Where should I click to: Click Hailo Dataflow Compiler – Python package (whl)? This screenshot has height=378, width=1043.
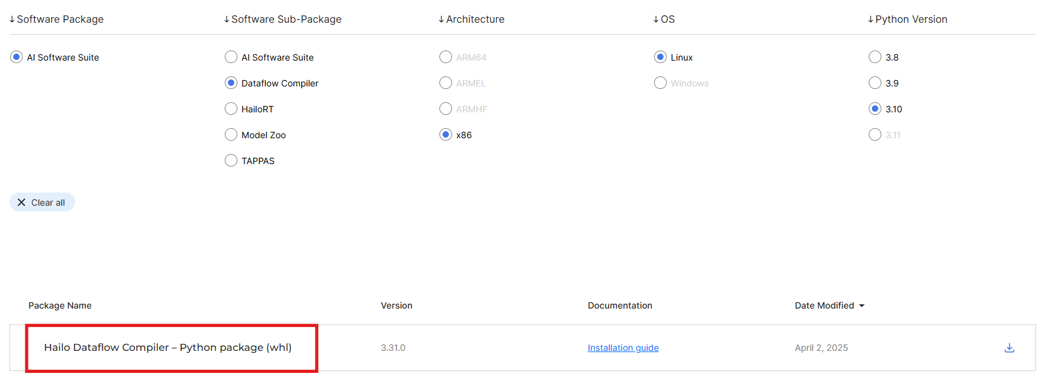click(x=168, y=348)
